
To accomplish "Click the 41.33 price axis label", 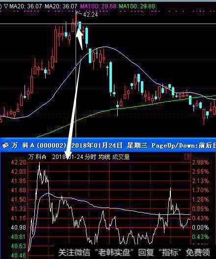I will pyautogui.click(x=19, y=209).
